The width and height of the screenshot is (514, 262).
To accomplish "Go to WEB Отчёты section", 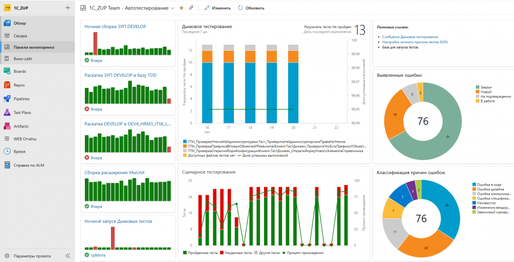I will 25,139.
